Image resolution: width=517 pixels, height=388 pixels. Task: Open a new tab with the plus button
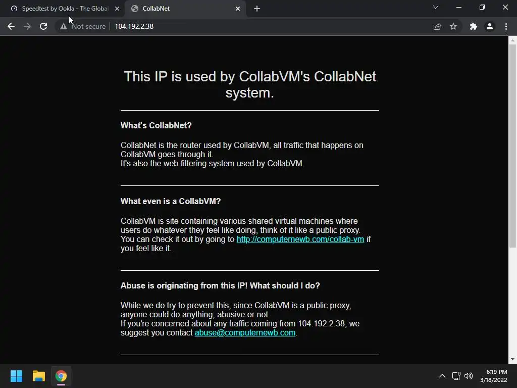257,9
